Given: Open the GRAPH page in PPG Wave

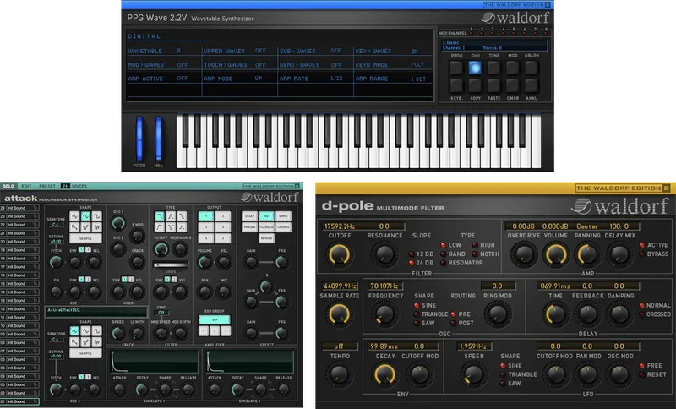Looking at the screenshot, I should pos(532,68).
